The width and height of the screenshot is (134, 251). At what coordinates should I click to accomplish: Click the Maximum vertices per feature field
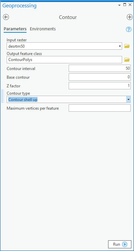click(x=100, y=108)
